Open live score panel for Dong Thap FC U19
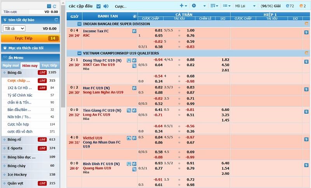Screen dimensions: 311x188 tap(129, 61)
